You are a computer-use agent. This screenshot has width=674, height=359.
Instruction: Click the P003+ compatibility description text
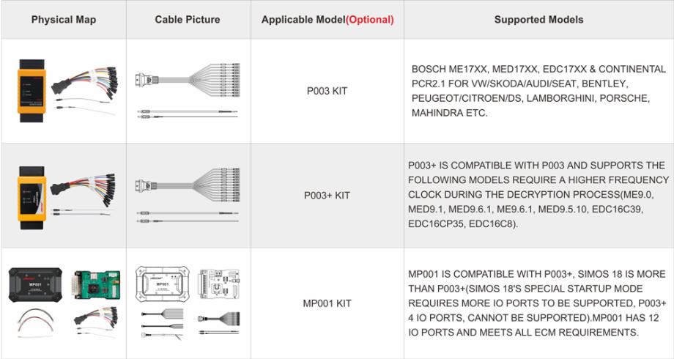(538, 195)
